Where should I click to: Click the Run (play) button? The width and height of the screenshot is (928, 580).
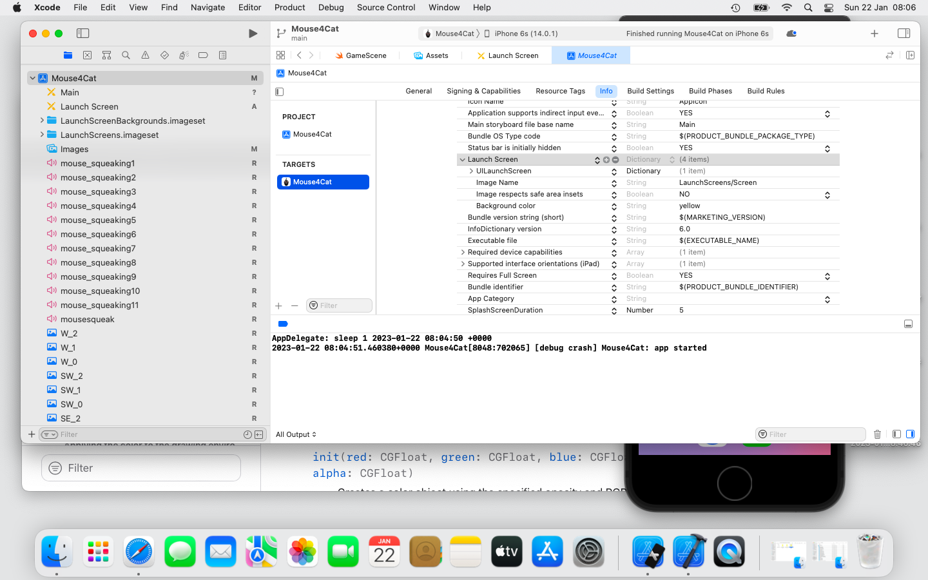[x=253, y=34]
